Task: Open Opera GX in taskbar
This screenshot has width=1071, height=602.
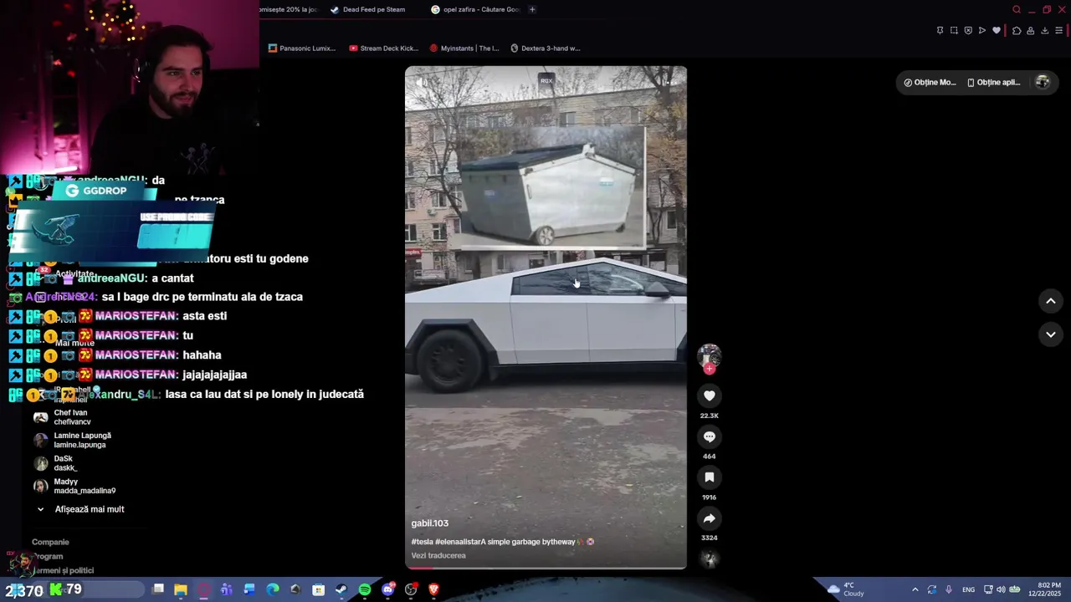Action: (204, 589)
